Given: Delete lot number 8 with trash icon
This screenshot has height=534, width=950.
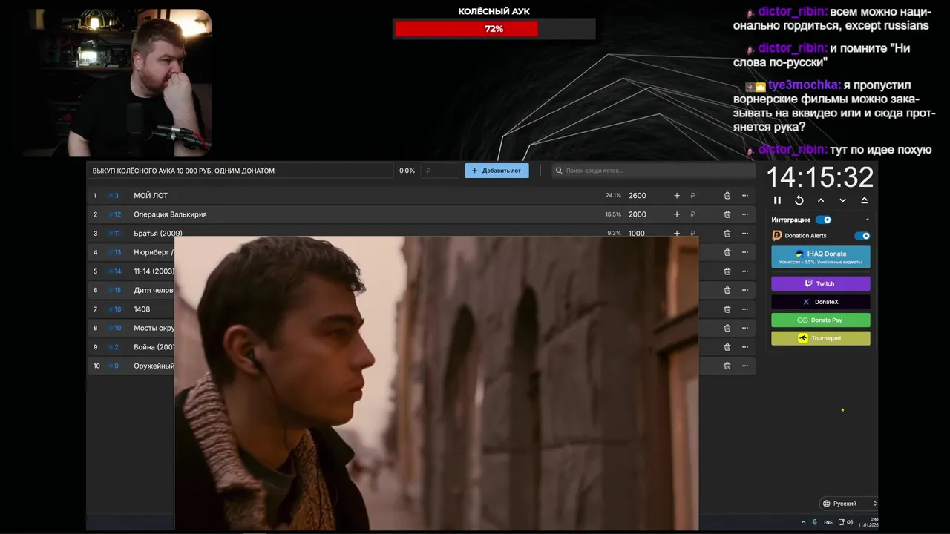Looking at the screenshot, I should pyautogui.click(x=727, y=328).
